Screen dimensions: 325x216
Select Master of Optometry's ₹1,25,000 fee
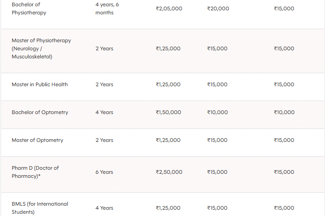[168, 140]
